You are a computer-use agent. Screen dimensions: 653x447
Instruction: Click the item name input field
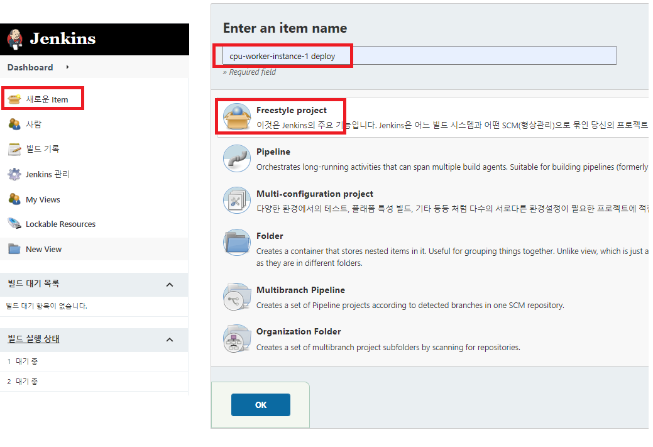click(x=419, y=55)
